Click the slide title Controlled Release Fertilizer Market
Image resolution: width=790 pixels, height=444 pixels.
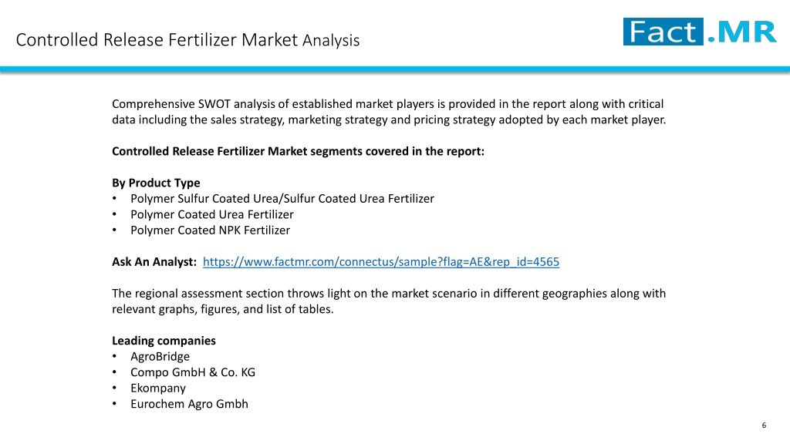coord(157,40)
